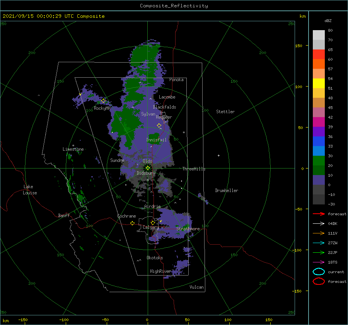Image resolution: width=348 pixels, height=325 pixels.
Task: Click the km unit label at bottom left
Action: [x=5, y=321]
